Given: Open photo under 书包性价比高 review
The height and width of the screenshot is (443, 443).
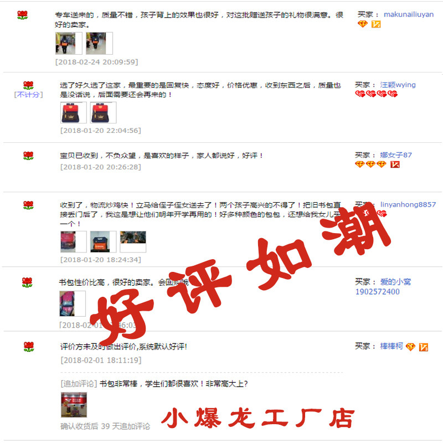Looking at the screenshot, I should (73, 303).
